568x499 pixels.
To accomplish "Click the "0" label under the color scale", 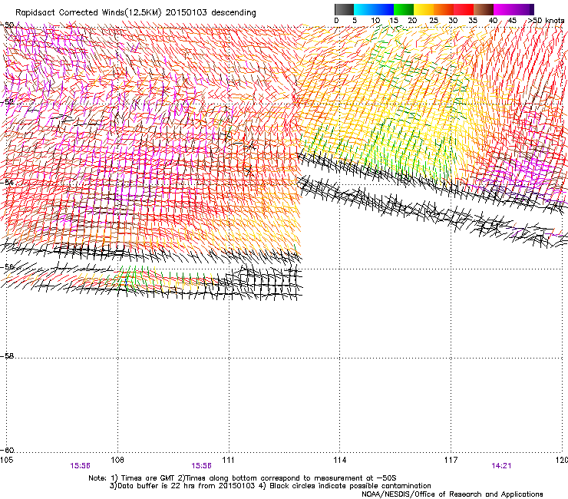I will 336,21.
